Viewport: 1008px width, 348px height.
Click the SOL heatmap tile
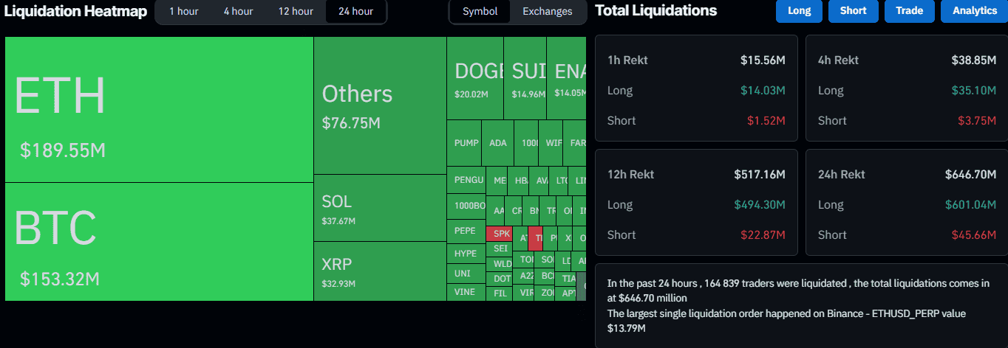click(380, 208)
